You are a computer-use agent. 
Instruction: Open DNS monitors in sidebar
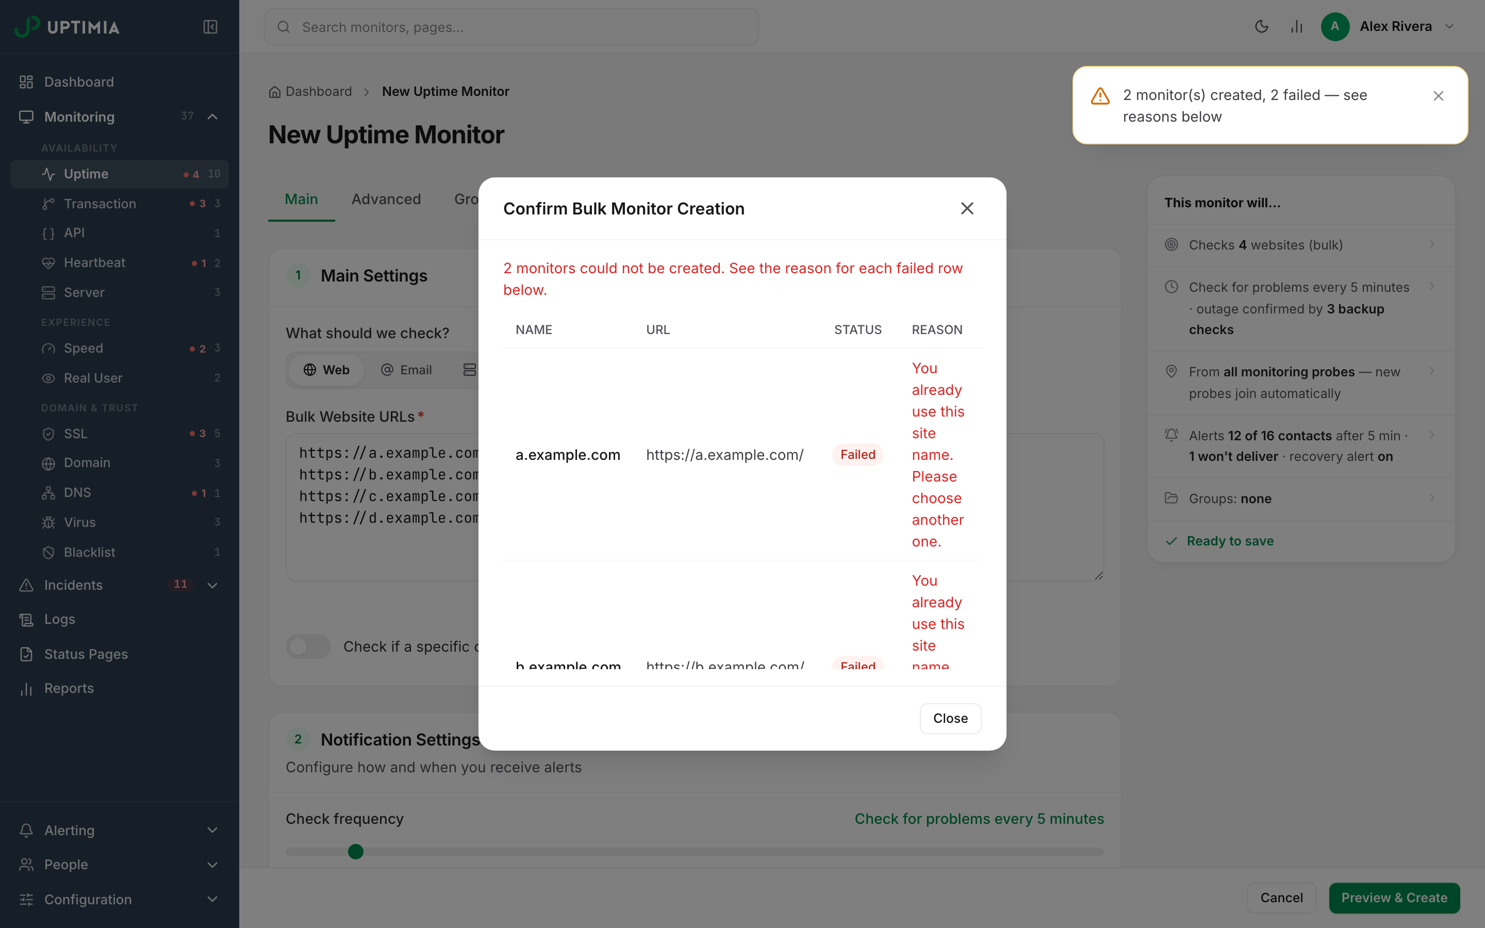(x=120, y=492)
